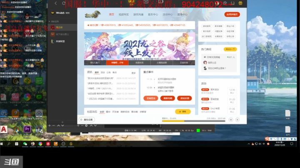Screen dimensions: 300x168
Task: Click the orange 应用详情页 button
Action: click(x=232, y=15)
